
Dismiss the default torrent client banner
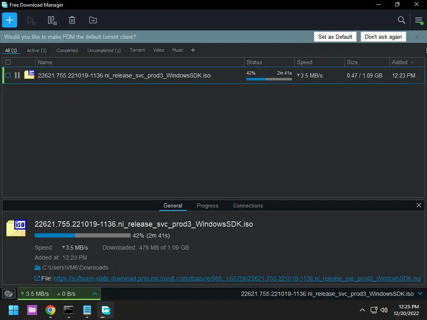pyautogui.click(x=417, y=37)
